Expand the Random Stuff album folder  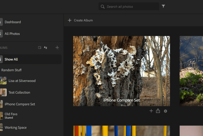tap(11, 70)
